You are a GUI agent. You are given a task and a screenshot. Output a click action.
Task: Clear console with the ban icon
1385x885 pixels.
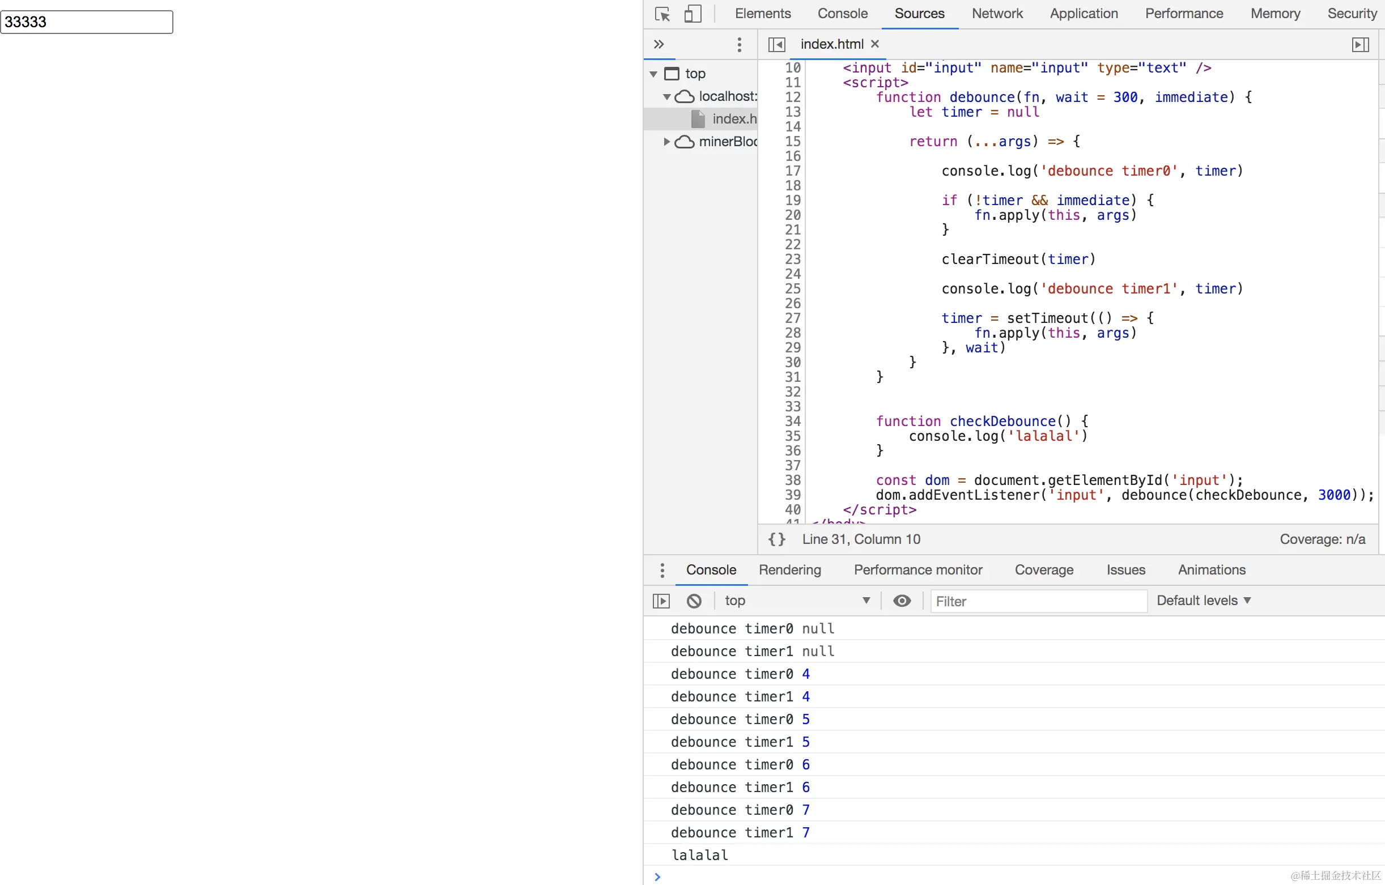(694, 601)
